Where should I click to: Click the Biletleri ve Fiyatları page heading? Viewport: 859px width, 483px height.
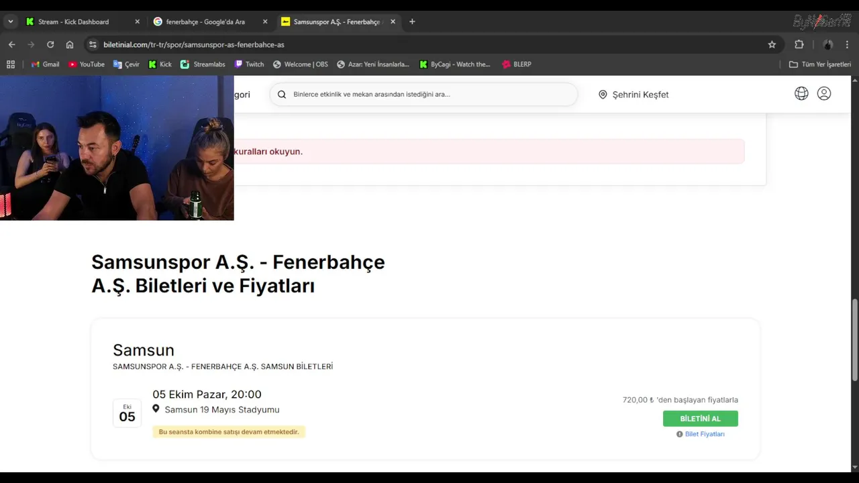point(238,274)
